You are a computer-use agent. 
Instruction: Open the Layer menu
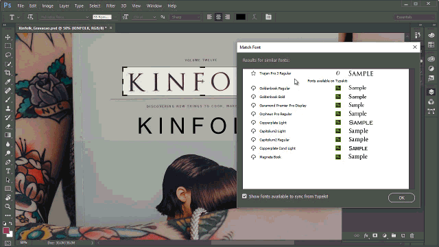point(64,6)
